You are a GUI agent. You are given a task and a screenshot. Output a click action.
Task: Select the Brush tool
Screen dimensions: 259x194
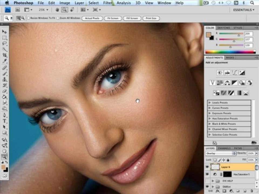pos(5,73)
